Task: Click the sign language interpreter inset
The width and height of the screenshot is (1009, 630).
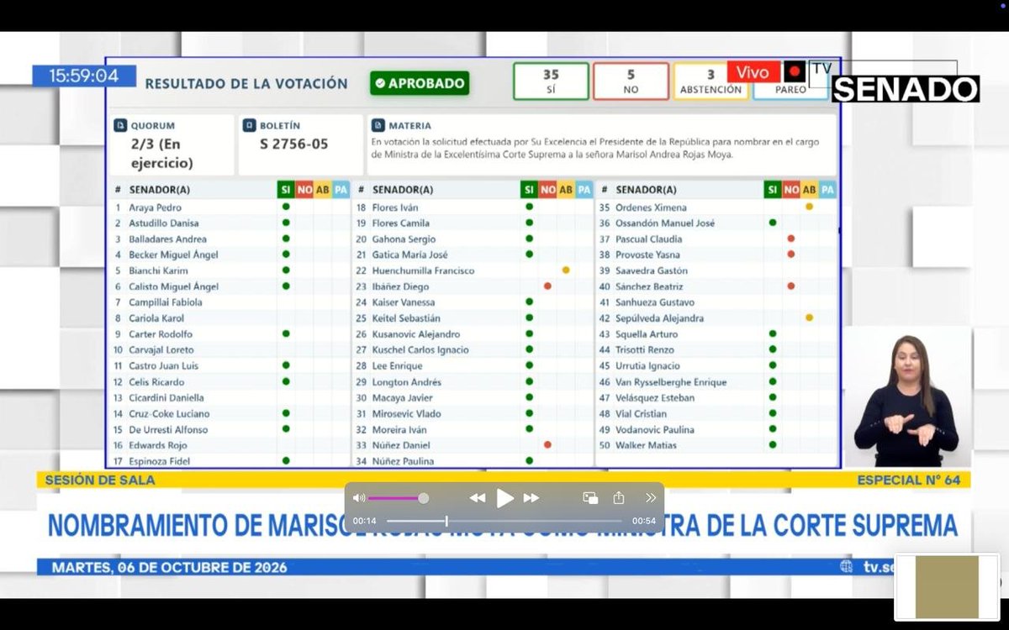Action: pyautogui.click(x=906, y=396)
